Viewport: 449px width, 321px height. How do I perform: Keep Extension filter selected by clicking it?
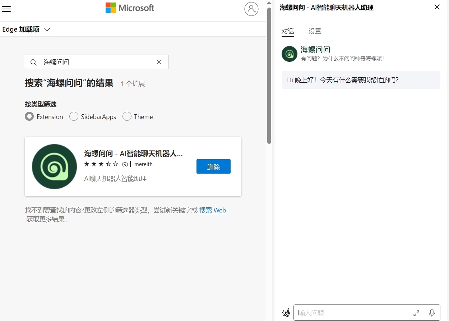[x=29, y=116]
